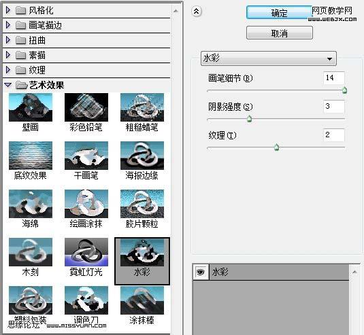The height and width of the screenshot is (335, 364).
Task: Click the 纹理 folder label
Action: [x=37, y=70]
